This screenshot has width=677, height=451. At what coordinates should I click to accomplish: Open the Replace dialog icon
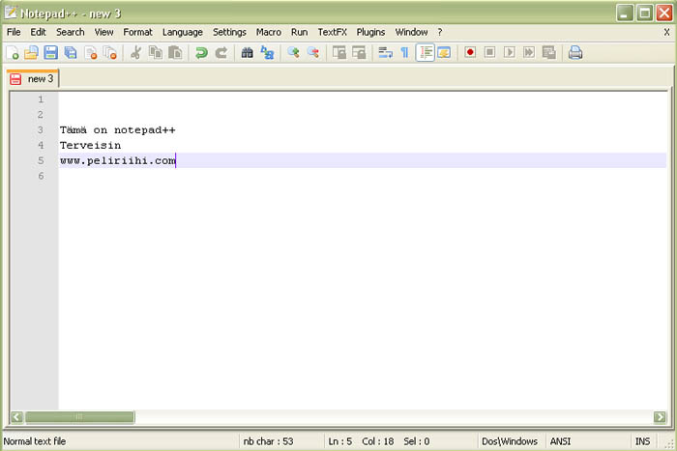[267, 52]
